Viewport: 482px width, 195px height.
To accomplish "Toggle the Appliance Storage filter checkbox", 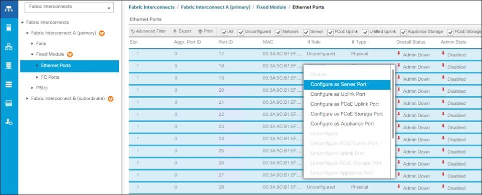I will pyautogui.click(x=403, y=32).
